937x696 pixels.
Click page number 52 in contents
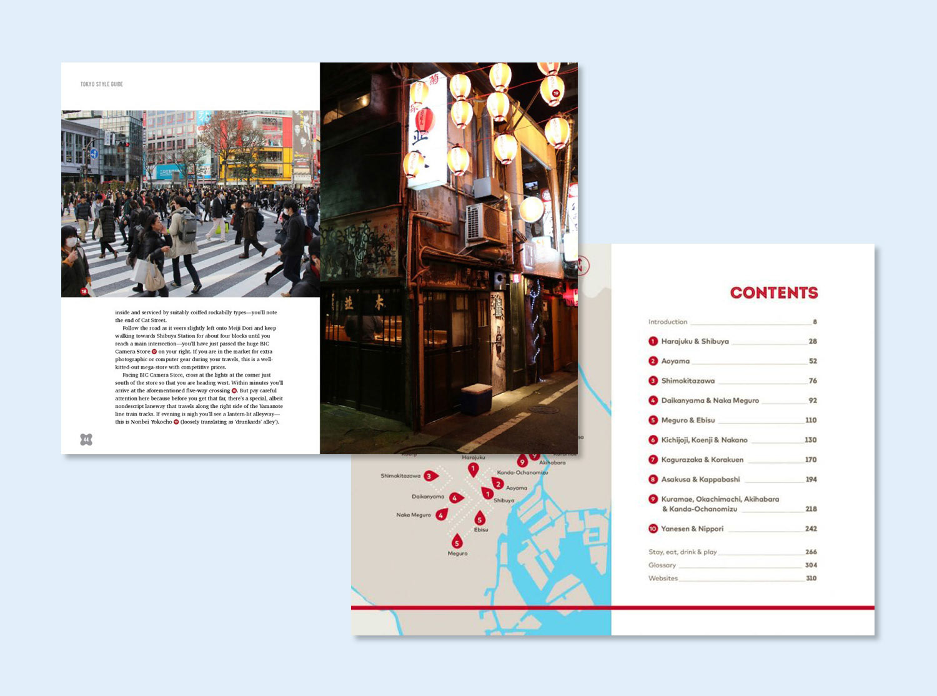813,361
